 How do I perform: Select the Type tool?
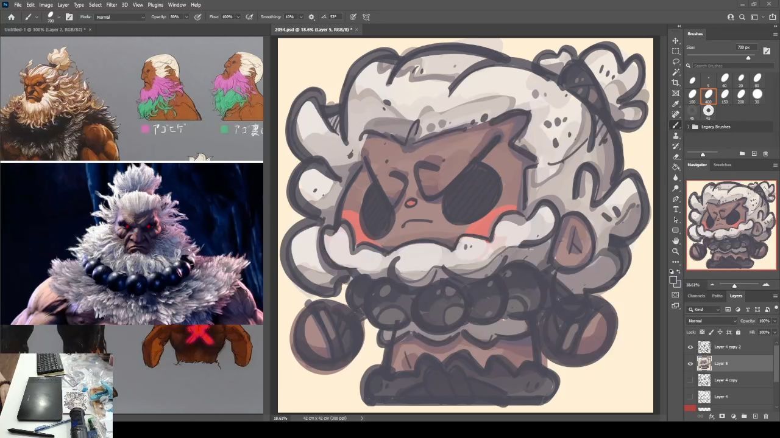click(x=675, y=209)
